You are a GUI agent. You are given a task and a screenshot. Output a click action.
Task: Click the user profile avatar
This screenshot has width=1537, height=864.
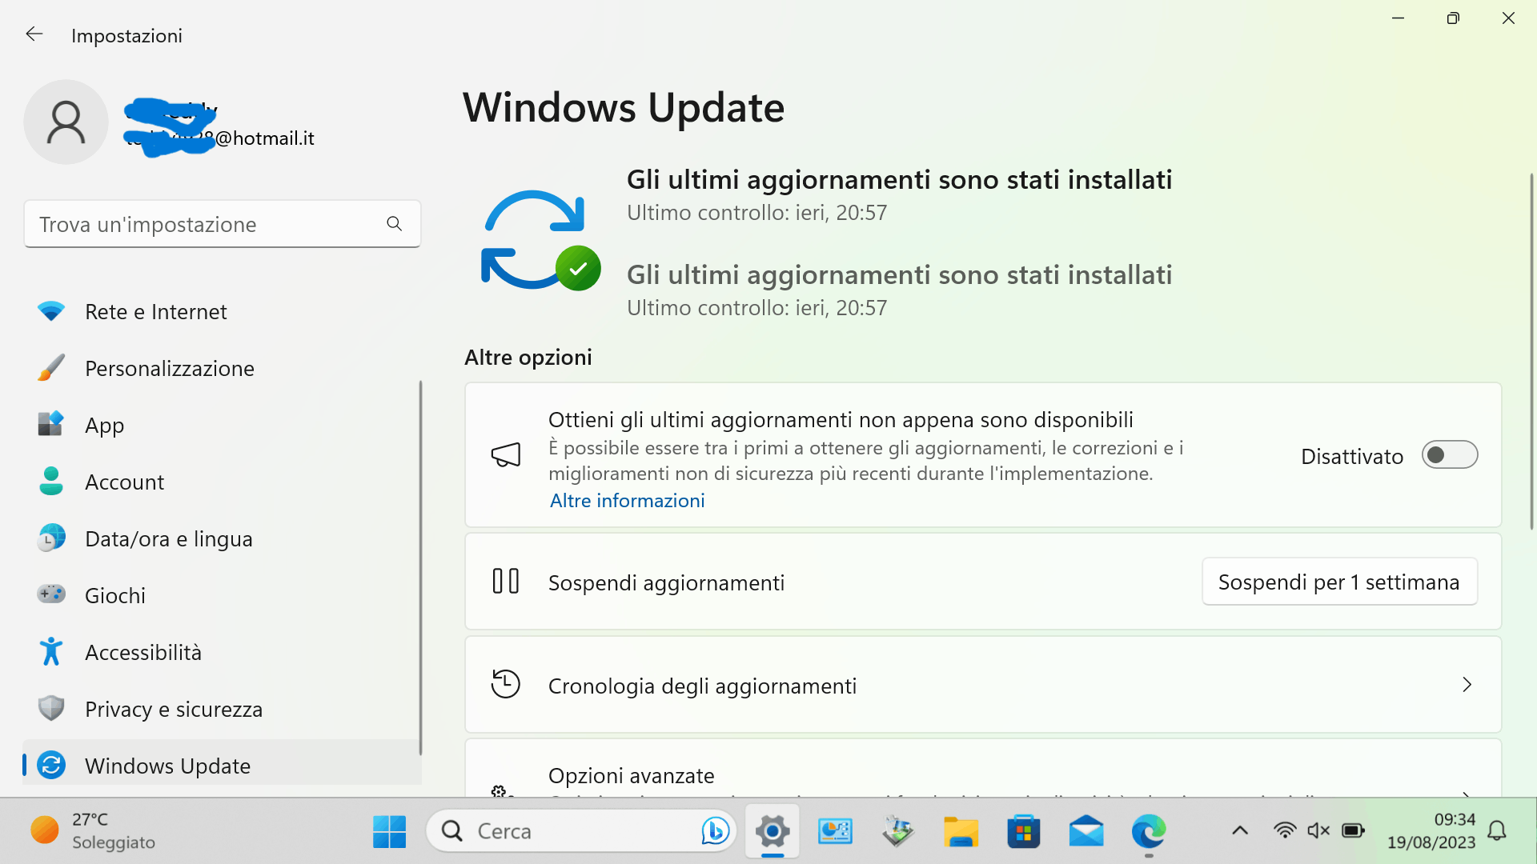(x=66, y=122)
